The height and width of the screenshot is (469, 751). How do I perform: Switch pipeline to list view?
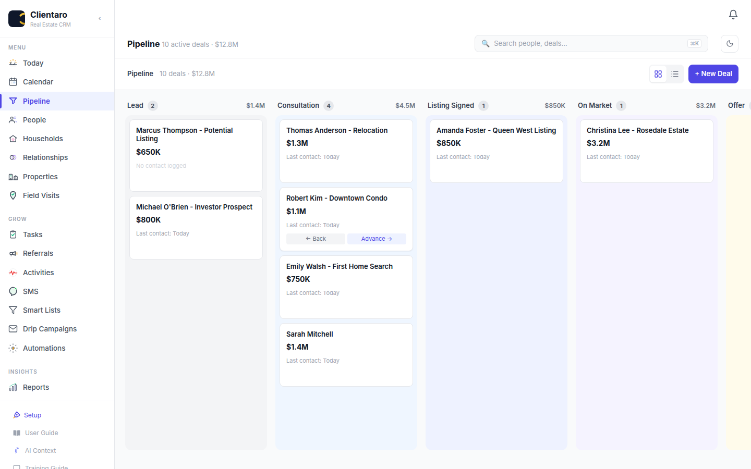click(675, 74)
